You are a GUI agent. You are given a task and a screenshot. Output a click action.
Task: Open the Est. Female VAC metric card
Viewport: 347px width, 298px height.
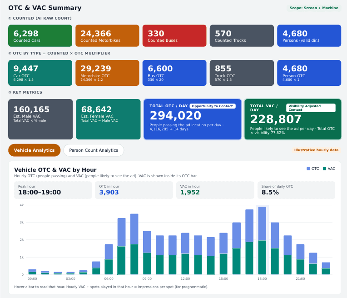pyautogui.click(x=108, y=119)
